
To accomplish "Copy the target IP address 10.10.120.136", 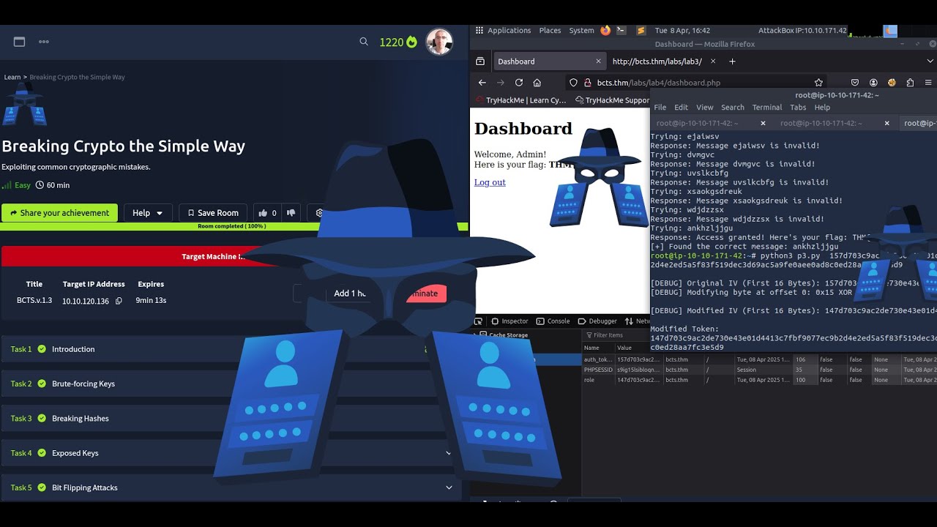I will [119, 301].
